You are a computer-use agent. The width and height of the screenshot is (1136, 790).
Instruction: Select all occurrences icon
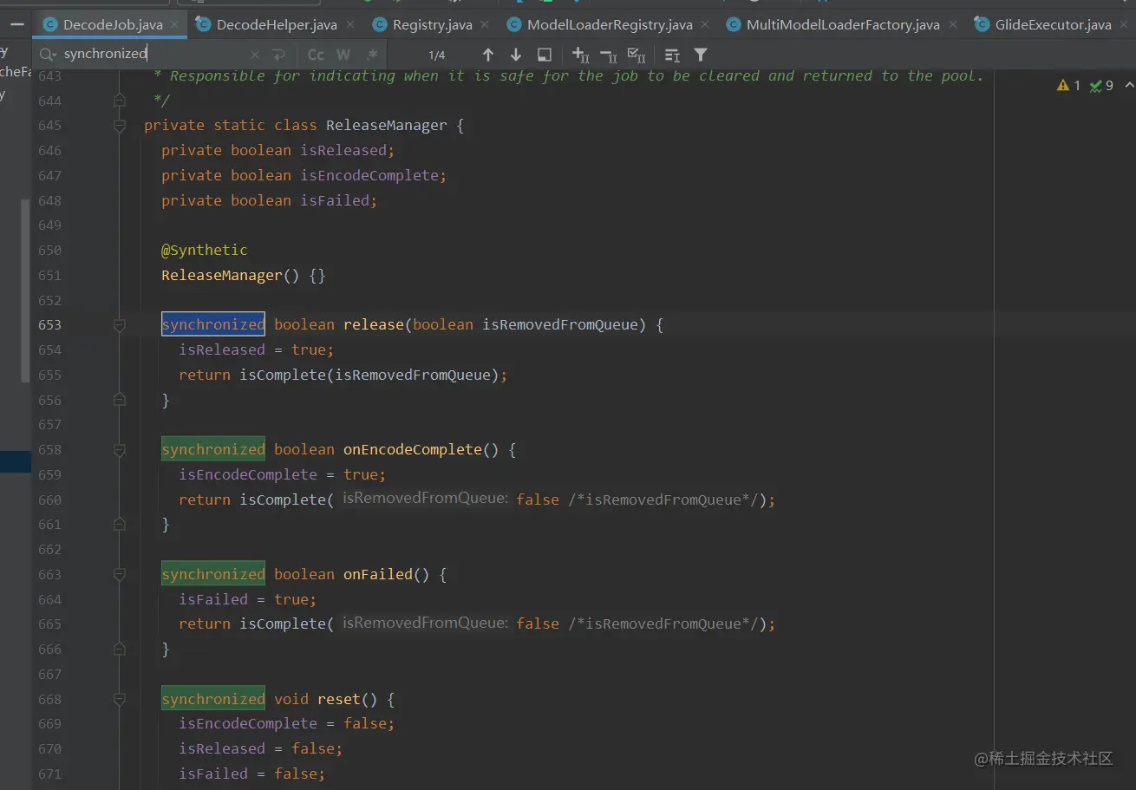637,55
